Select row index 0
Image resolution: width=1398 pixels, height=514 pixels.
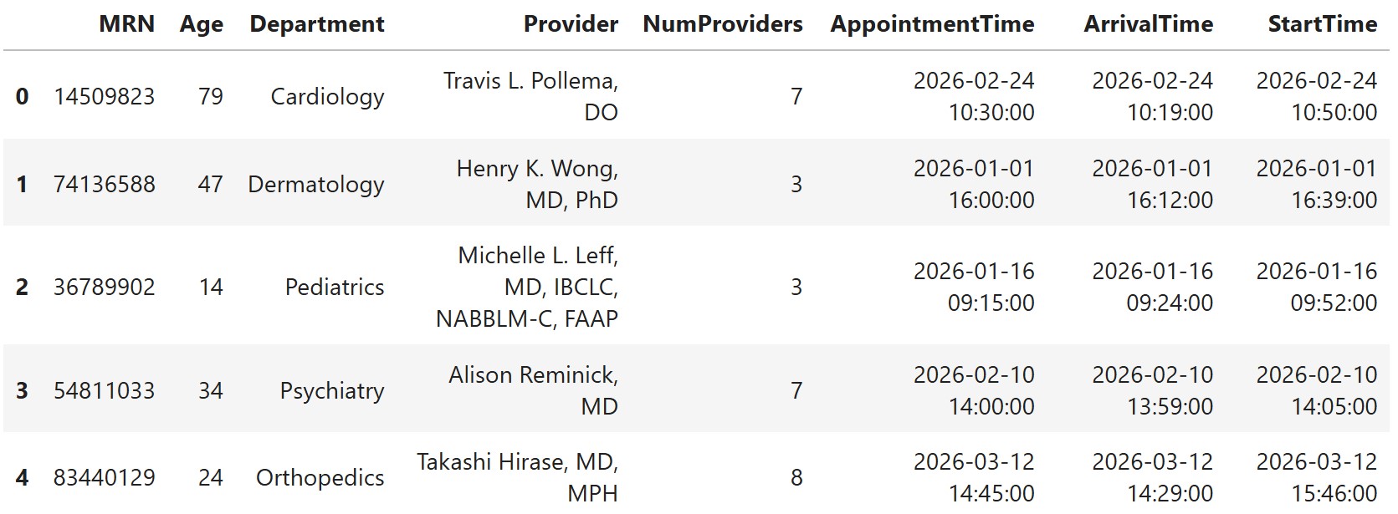tap(22, 96)
